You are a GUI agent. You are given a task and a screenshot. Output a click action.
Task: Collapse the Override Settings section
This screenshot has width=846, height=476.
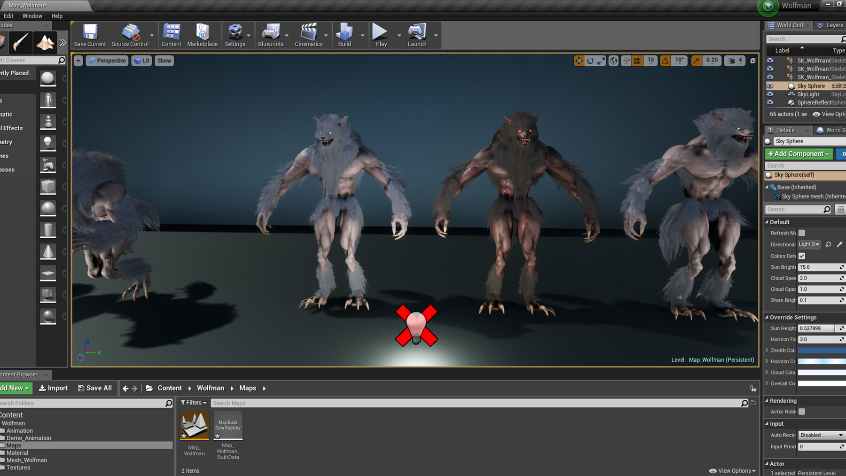tap(767, 317)
